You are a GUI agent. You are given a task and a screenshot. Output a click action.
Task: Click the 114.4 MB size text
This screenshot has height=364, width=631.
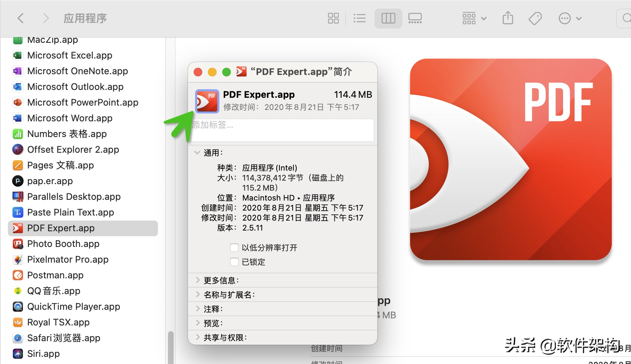coord(353,95)
